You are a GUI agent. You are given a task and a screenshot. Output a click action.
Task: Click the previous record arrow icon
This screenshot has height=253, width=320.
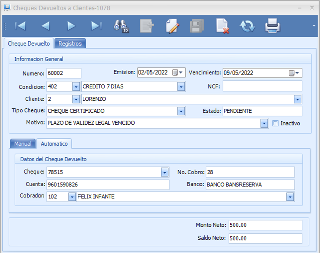coord(46,25)
